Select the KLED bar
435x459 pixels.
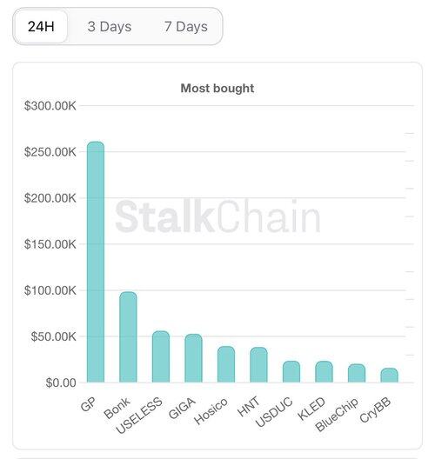click(x=324, y=372)
